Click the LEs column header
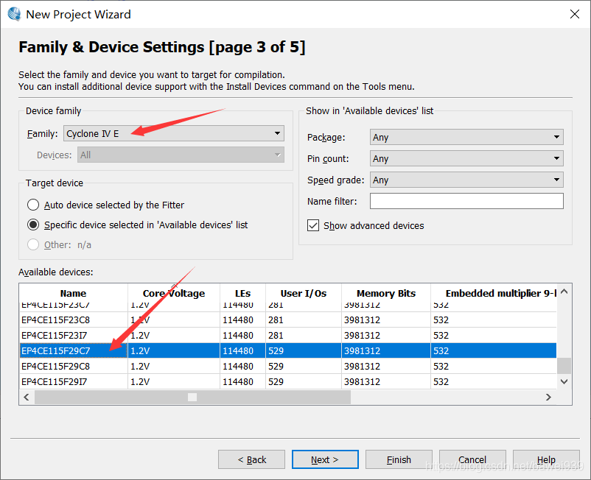591x480 pixels. 242,293
